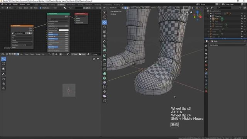Toggle Character collection exclude checkbox in outliner

pyautogui.click(x=211, y=16)
